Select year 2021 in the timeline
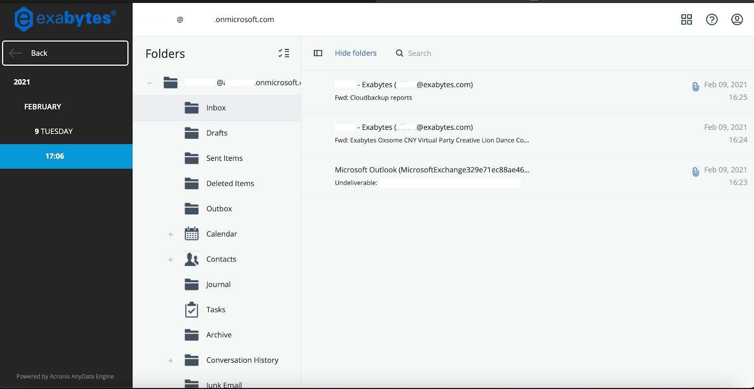Screen dimensions: 754x389 coord(22,82)
